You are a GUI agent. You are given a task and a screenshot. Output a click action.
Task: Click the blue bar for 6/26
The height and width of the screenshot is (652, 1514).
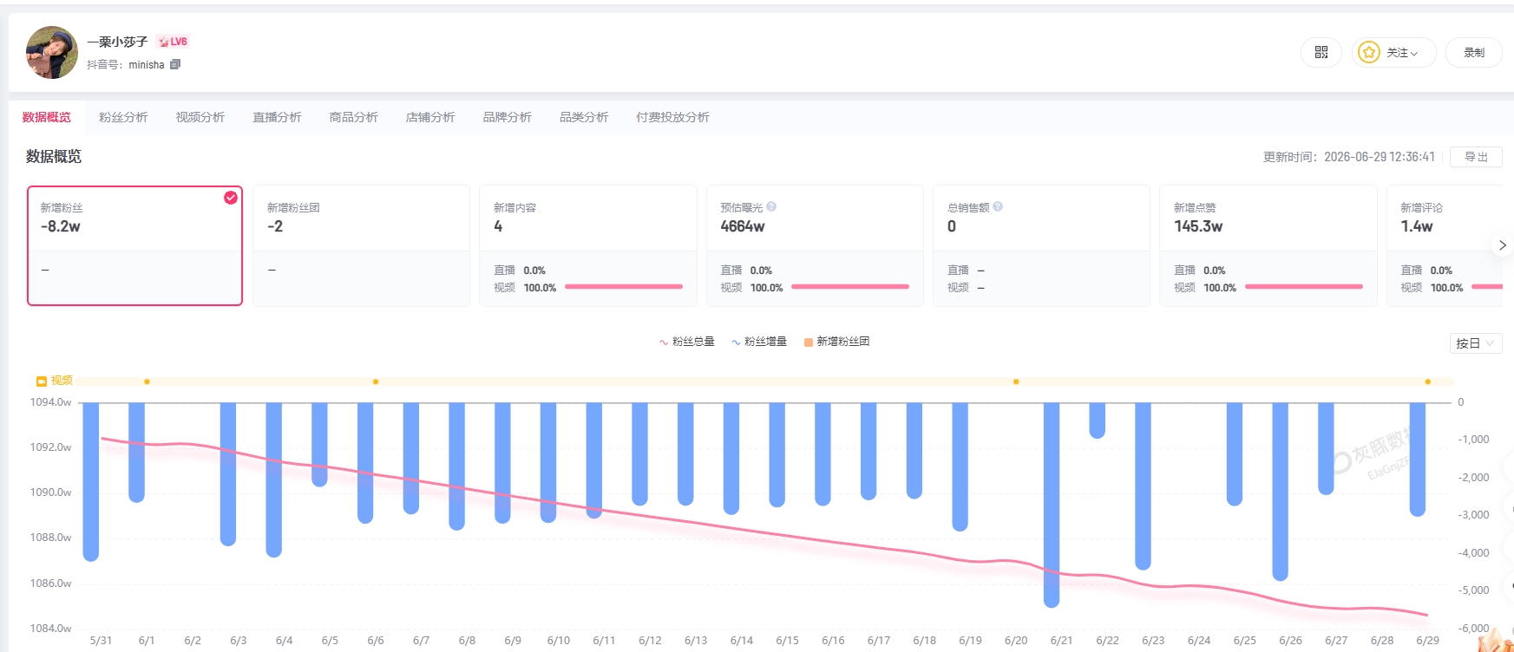(1281, 492)
